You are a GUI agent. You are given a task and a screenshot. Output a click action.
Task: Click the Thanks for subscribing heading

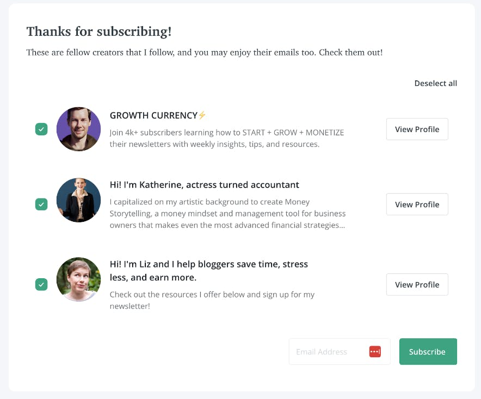99,32
